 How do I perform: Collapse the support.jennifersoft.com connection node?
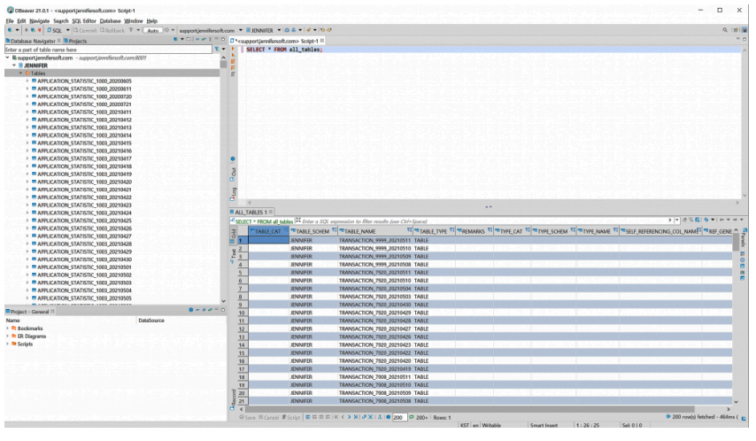click(x=8, y=58)
